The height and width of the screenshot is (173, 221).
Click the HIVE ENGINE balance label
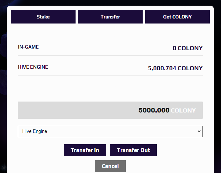pos(33,67)
